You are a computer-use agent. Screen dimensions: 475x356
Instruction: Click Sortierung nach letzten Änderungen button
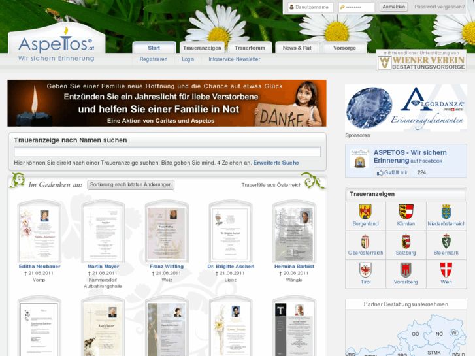click(x=131, y=185)
